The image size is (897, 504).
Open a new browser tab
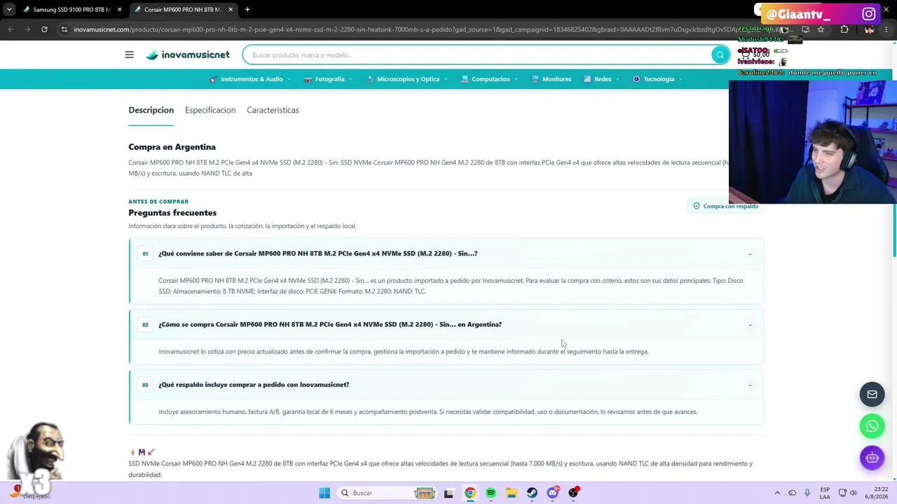(x=247, y=10)
